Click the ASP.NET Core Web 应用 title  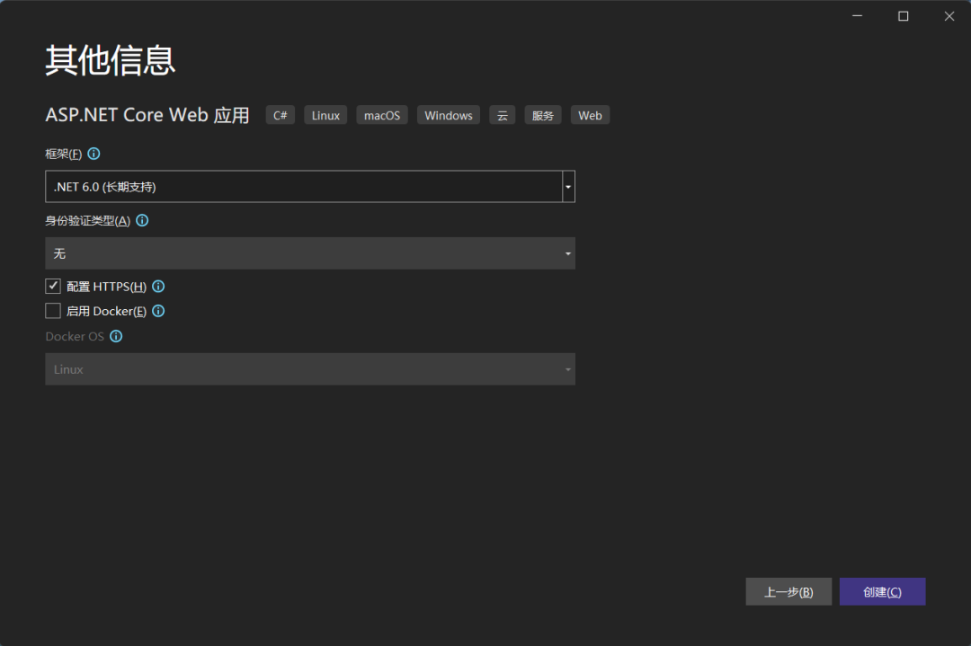pyautogui.click(x=147, y=115)
